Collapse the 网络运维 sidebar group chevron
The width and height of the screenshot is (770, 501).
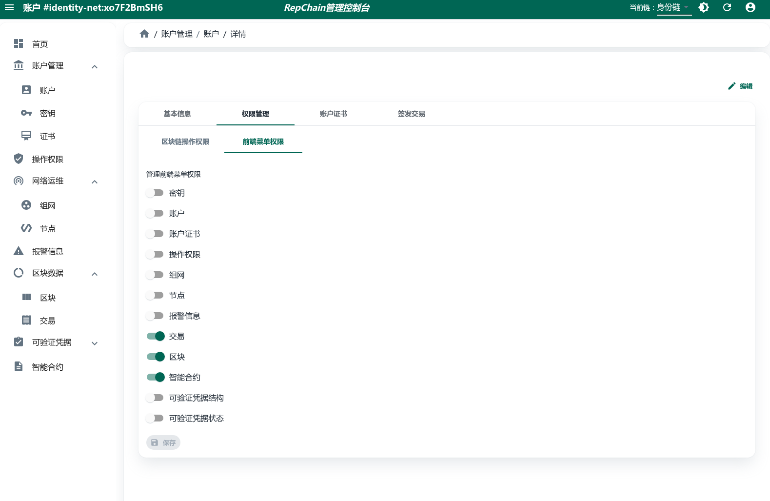pos(95,181)
